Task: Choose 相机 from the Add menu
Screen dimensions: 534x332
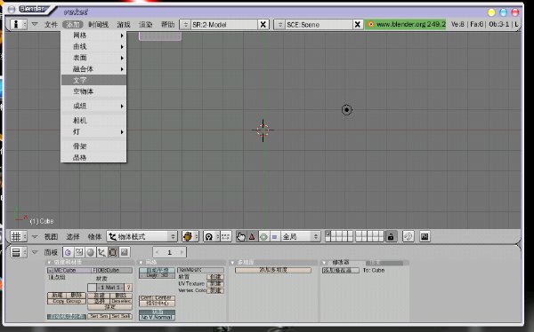Action: point(93,121)
